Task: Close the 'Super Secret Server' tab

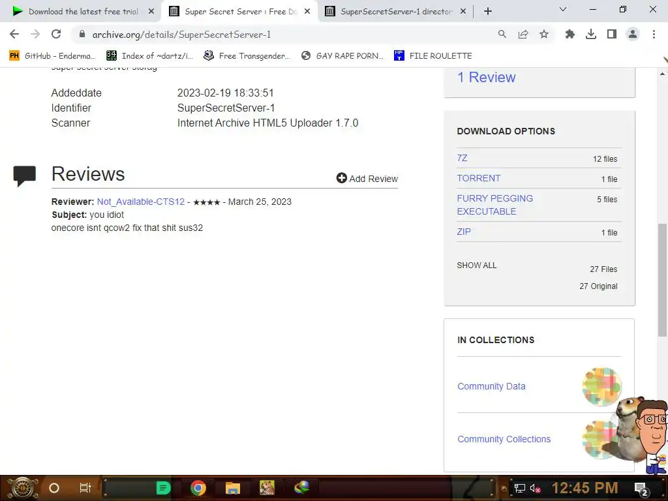Action: point(307,12)
